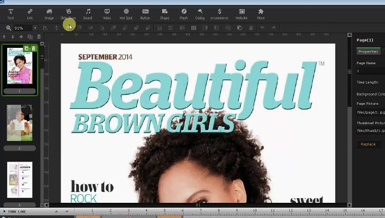Click the page 1 number label
The width and height of the screenshot is (385, 218).
[19, 91]
